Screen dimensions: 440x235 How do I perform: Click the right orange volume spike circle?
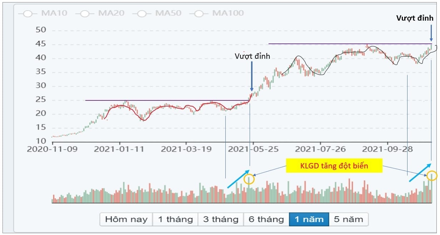[x=431, y=176]
